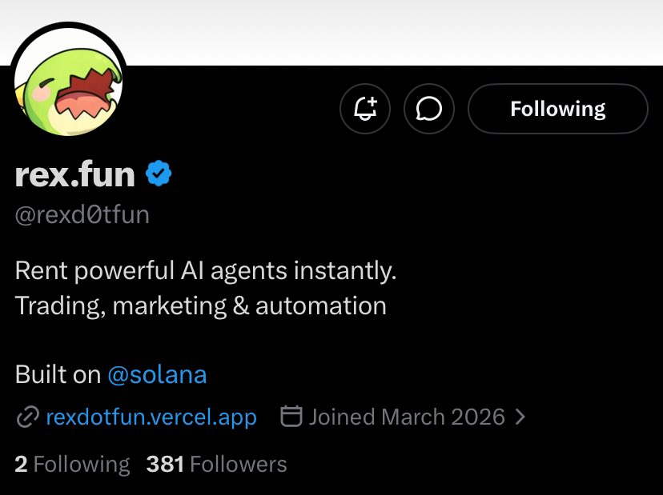View the 381 Followers list
This screenshot has width=663, height=495.
pyautogui.click(x=216, y=464)
